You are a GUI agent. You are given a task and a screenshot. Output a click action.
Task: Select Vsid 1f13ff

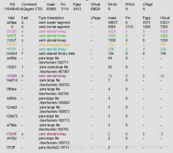[11, 147]
